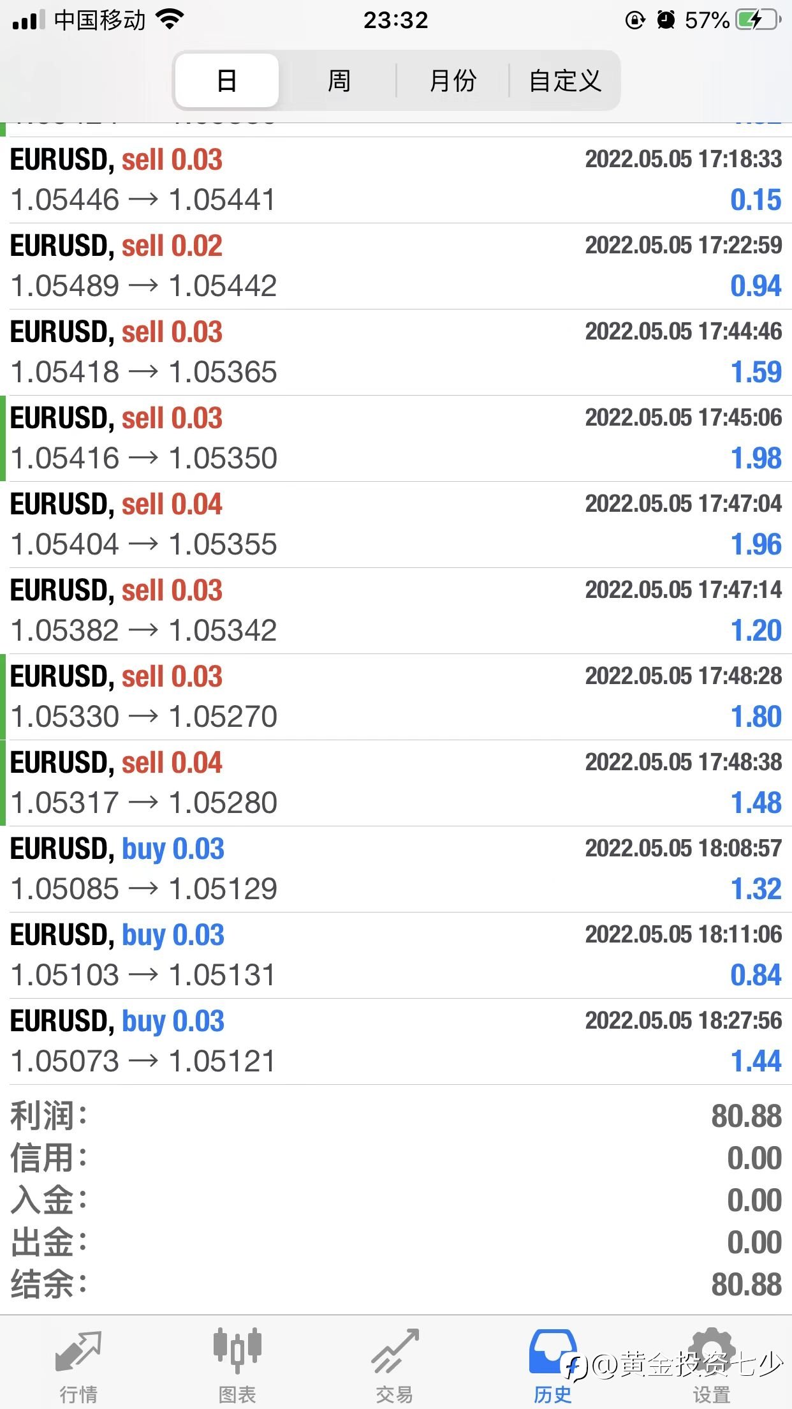Tap the 历史 history inbox icon

pos(552,1351)
